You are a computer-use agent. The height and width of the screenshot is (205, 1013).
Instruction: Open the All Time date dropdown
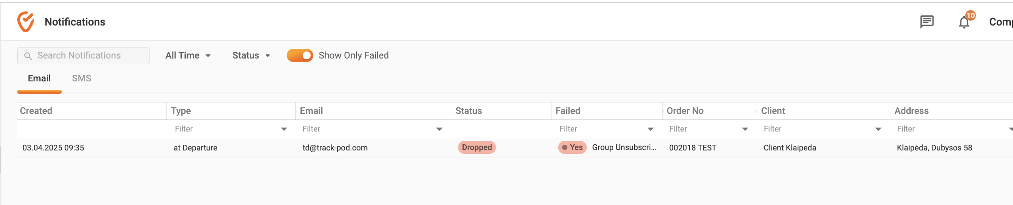(x=188, y=55)
